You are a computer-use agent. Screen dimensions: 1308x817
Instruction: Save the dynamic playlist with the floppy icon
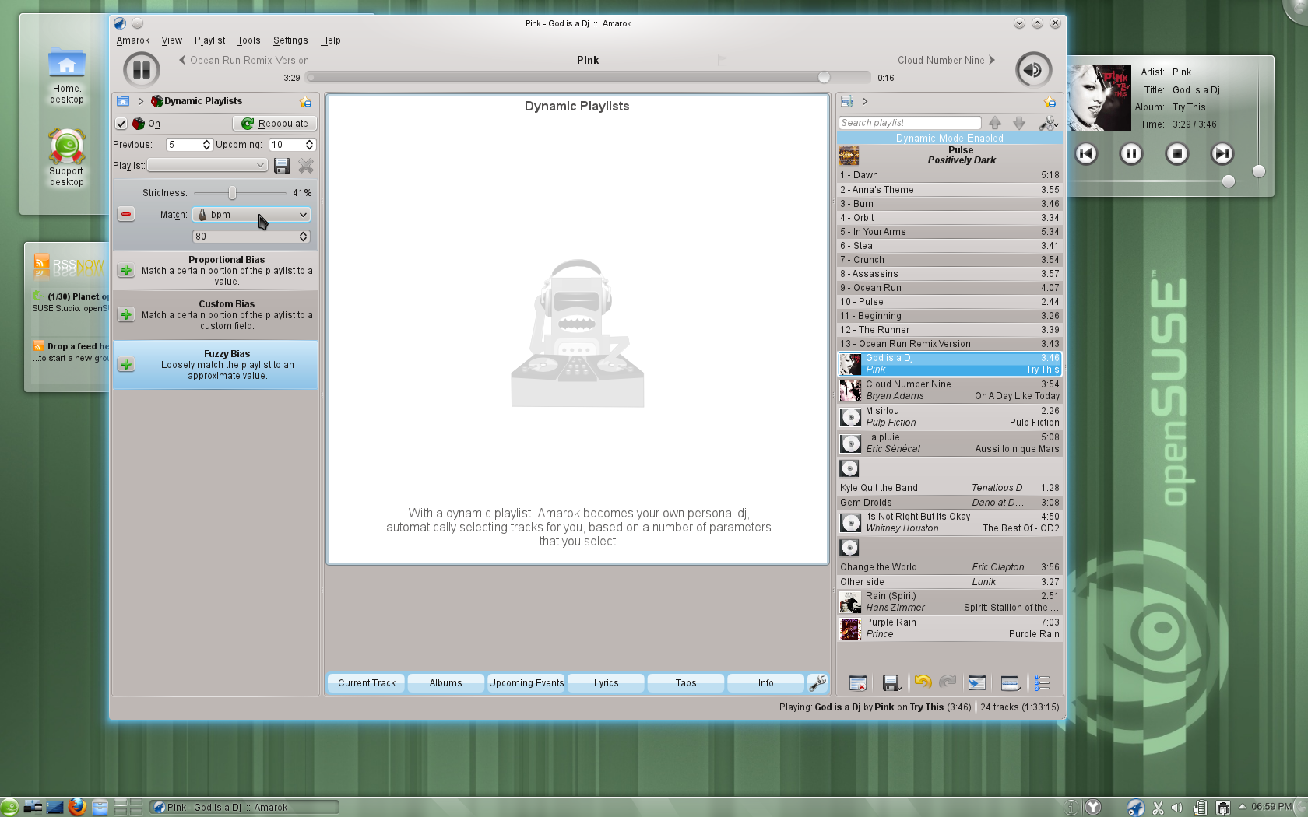282,166
